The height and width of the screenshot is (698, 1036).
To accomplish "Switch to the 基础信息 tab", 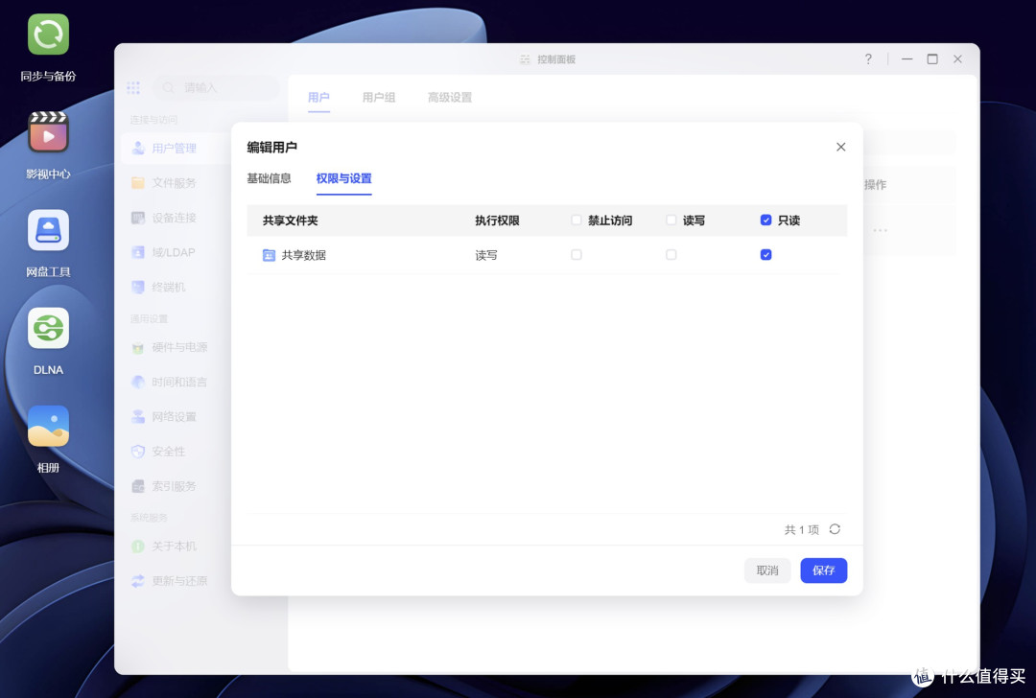I will pyautogui.click(x=269, y=178).
